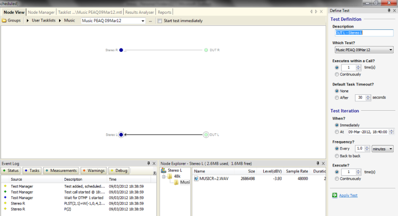Image resolution: width=398 pixels, height=216 pixels.
Task: Select the Stereo L node circle
Action: pyautogui.click(x=121, y=134)
